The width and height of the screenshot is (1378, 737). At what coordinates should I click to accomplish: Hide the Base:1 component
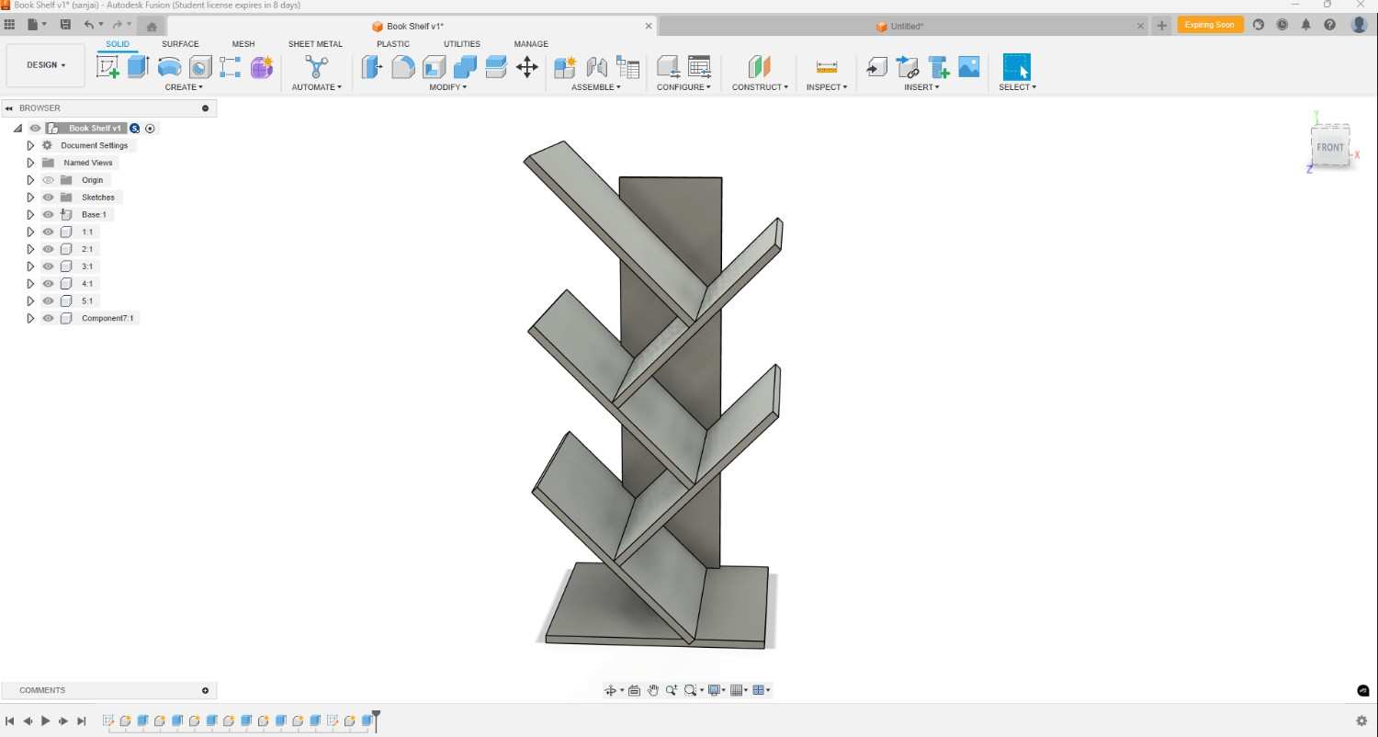tap(49, 215)
